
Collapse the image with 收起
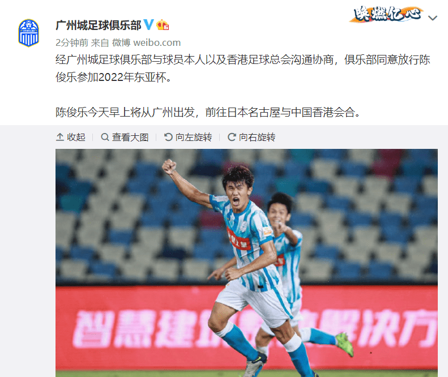point(71,137)
